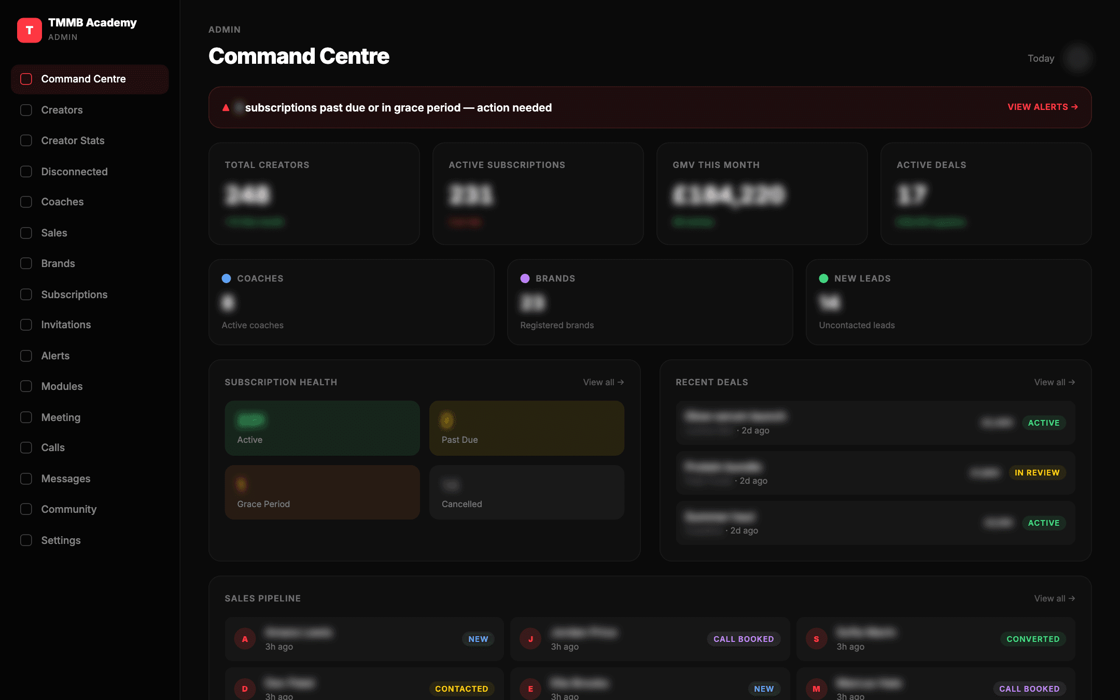
Task: Click avatar M in the sales pipeline
Action: [x=816, y=689]
